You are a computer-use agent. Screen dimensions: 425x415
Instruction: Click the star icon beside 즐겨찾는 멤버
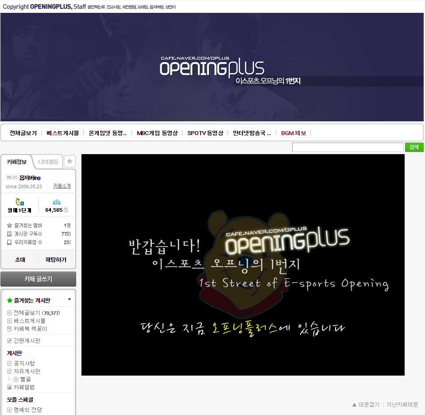9,225
